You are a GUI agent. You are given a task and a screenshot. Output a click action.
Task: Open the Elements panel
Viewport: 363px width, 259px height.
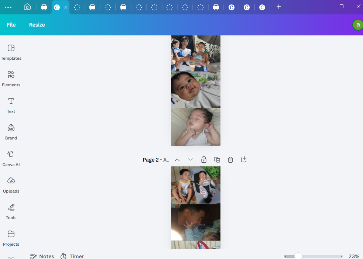11,79
